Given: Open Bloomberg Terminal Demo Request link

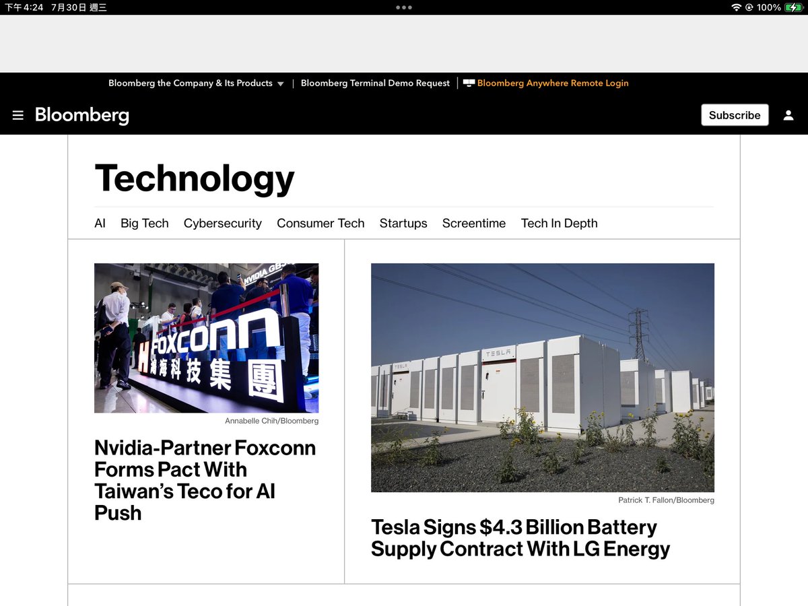Looking at the screenshot, I should [x=375, y=83].
